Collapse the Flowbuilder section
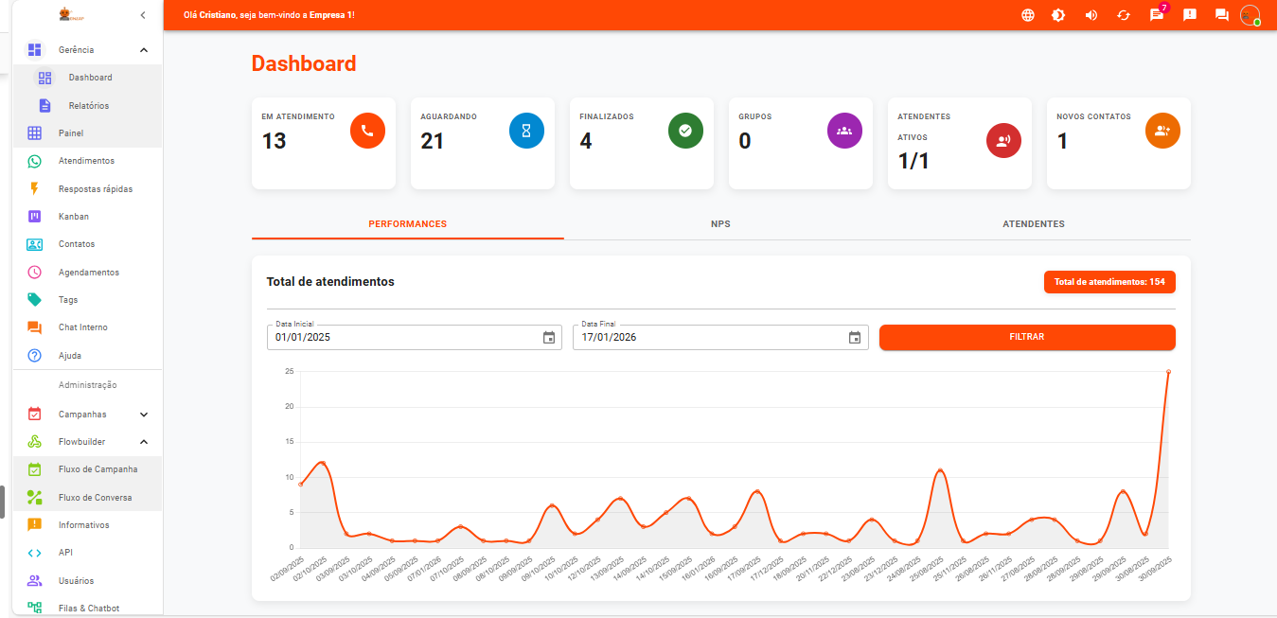Viewport: 1277px width, 618px height. coord(87,441)
